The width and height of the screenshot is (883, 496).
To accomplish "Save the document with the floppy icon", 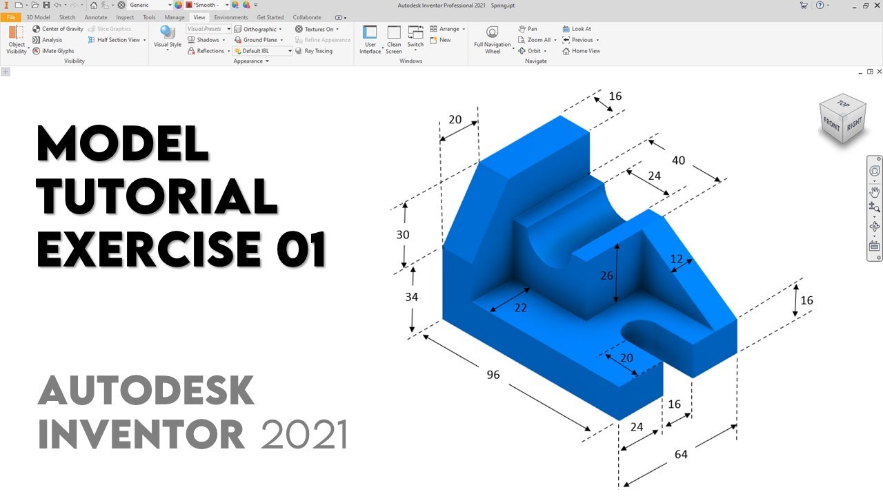I will coord(45,5).
